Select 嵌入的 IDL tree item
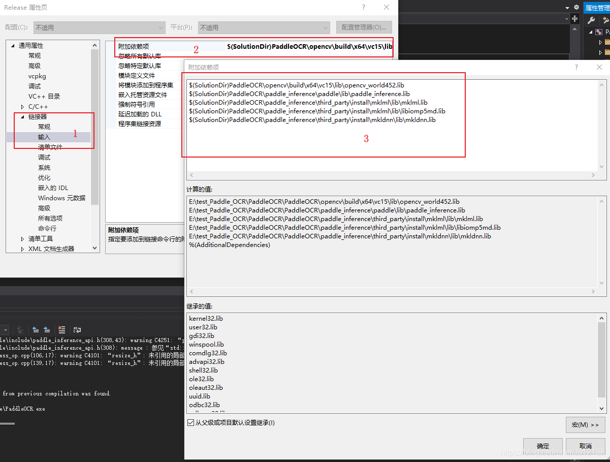 coord(53,188)
